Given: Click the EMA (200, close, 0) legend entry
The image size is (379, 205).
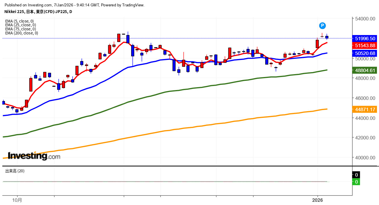Looking at the screenshot, I should tap(21, 33).
